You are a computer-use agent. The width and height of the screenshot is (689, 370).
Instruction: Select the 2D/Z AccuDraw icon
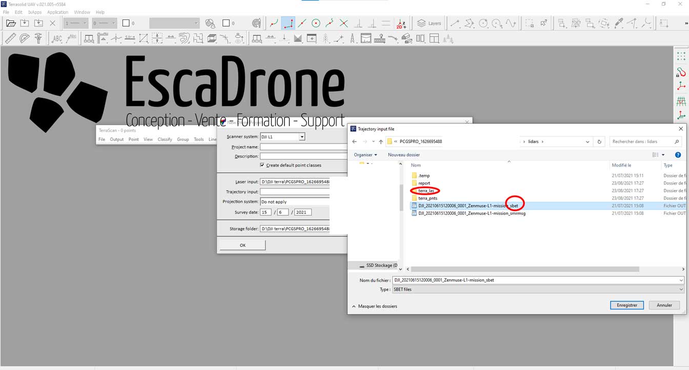400,24
